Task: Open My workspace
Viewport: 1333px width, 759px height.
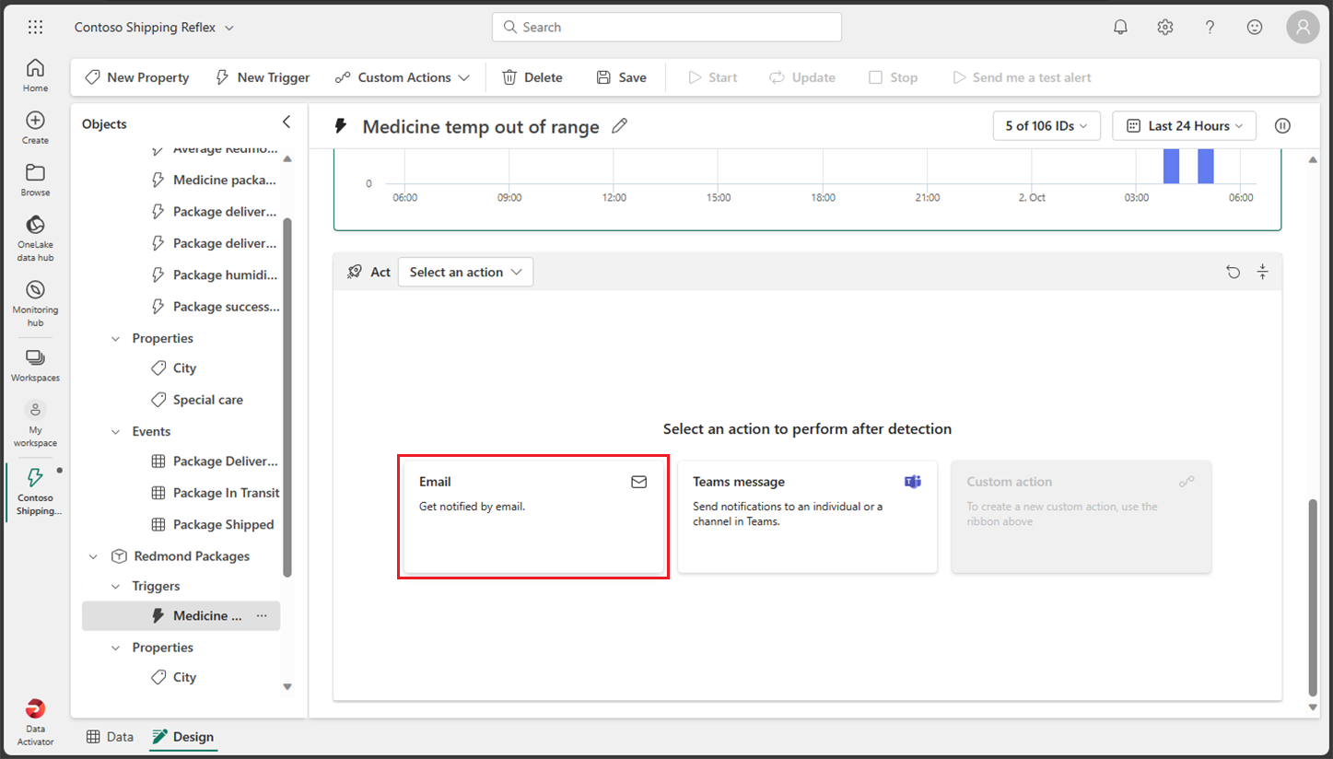Action: pos(35,424)
